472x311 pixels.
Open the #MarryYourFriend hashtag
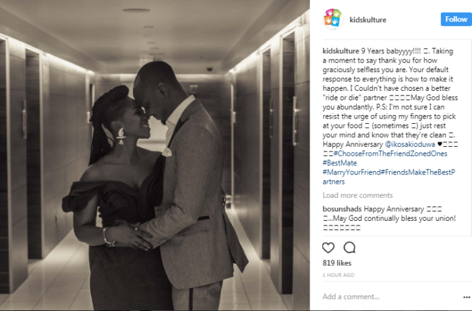[351, 172]
